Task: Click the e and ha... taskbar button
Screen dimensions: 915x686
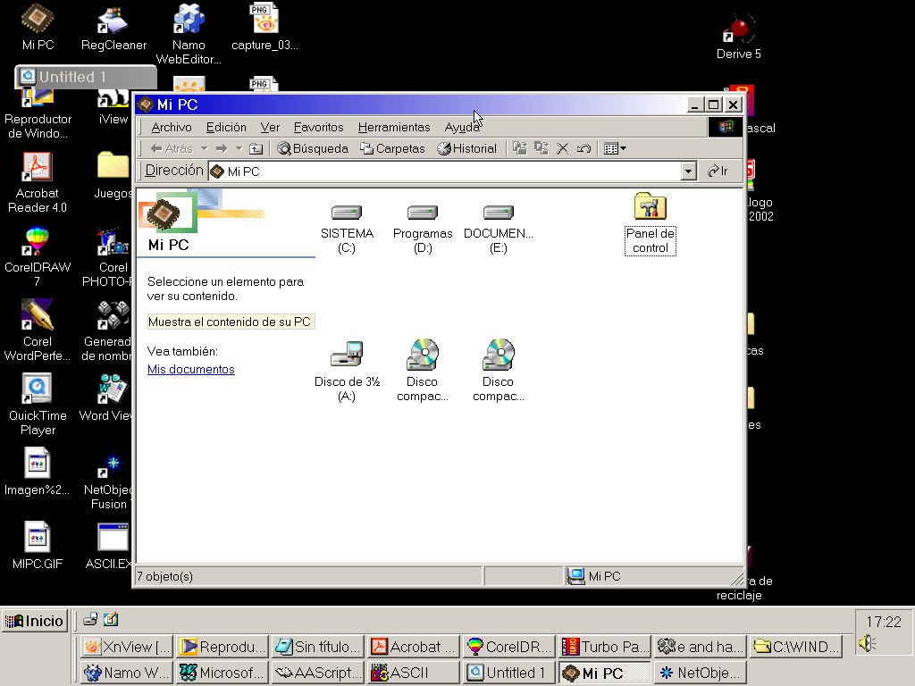Action: pyautogui.click(x=701, y=647)
